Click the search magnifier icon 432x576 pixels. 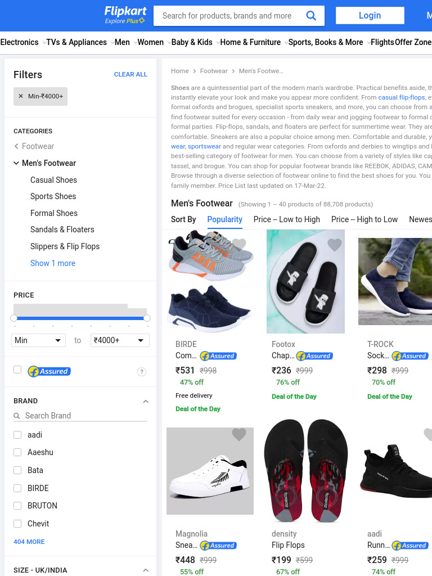point(310,15)
